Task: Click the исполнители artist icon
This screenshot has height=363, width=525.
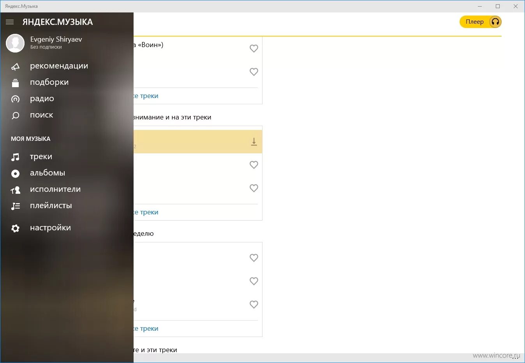Action: 15,190
